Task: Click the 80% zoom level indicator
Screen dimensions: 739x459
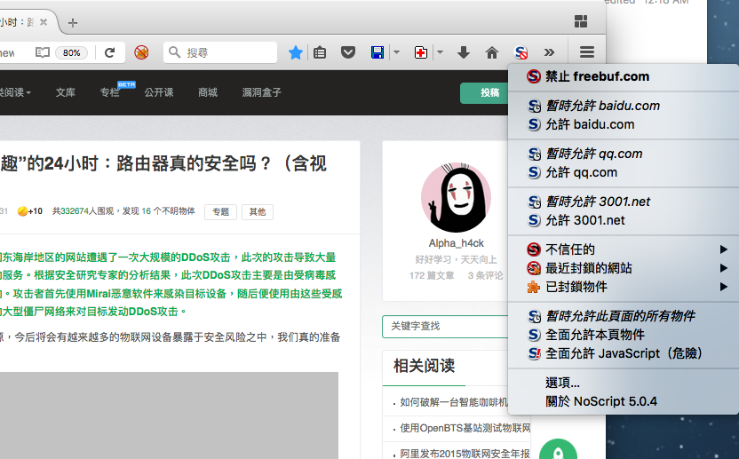Action: [72, 52]
